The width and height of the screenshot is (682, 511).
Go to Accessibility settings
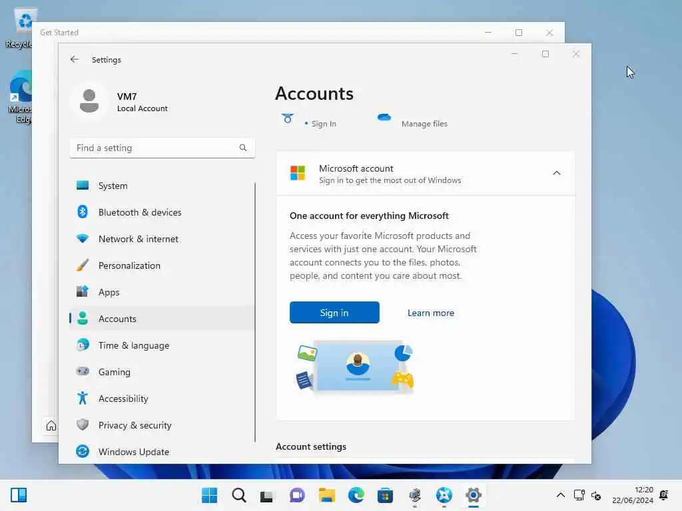[162, 398]
